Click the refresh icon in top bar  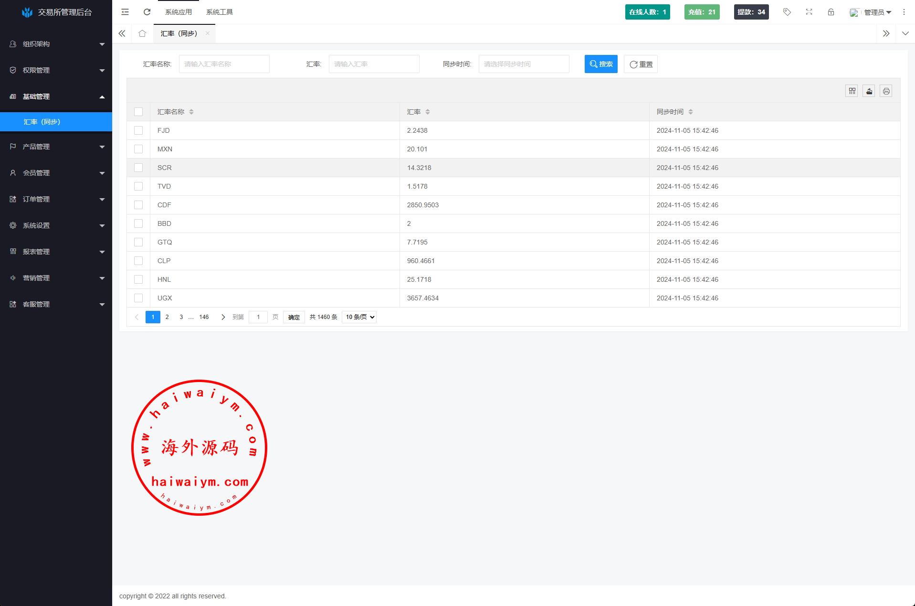[147, 12]
